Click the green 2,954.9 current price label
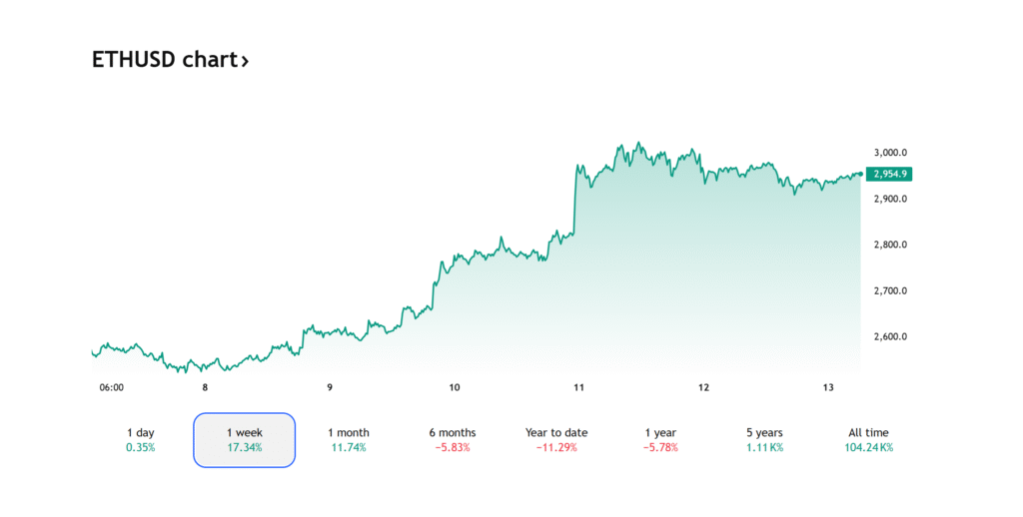 890,175
